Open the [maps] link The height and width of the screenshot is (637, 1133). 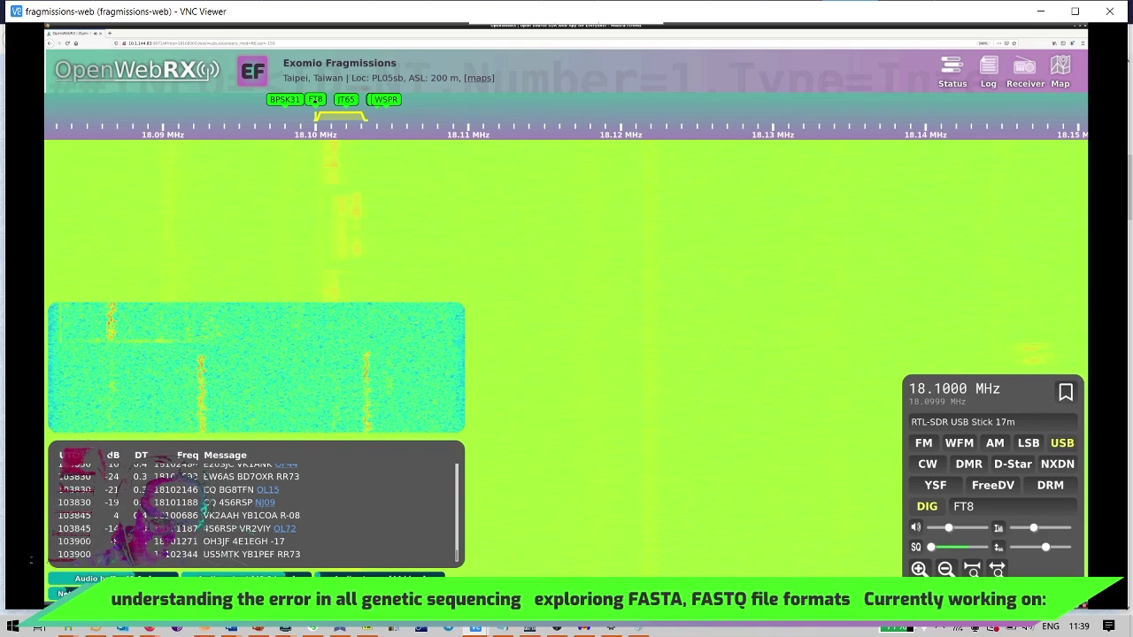click(x=479, y=78)
